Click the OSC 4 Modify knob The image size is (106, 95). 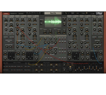87,19
